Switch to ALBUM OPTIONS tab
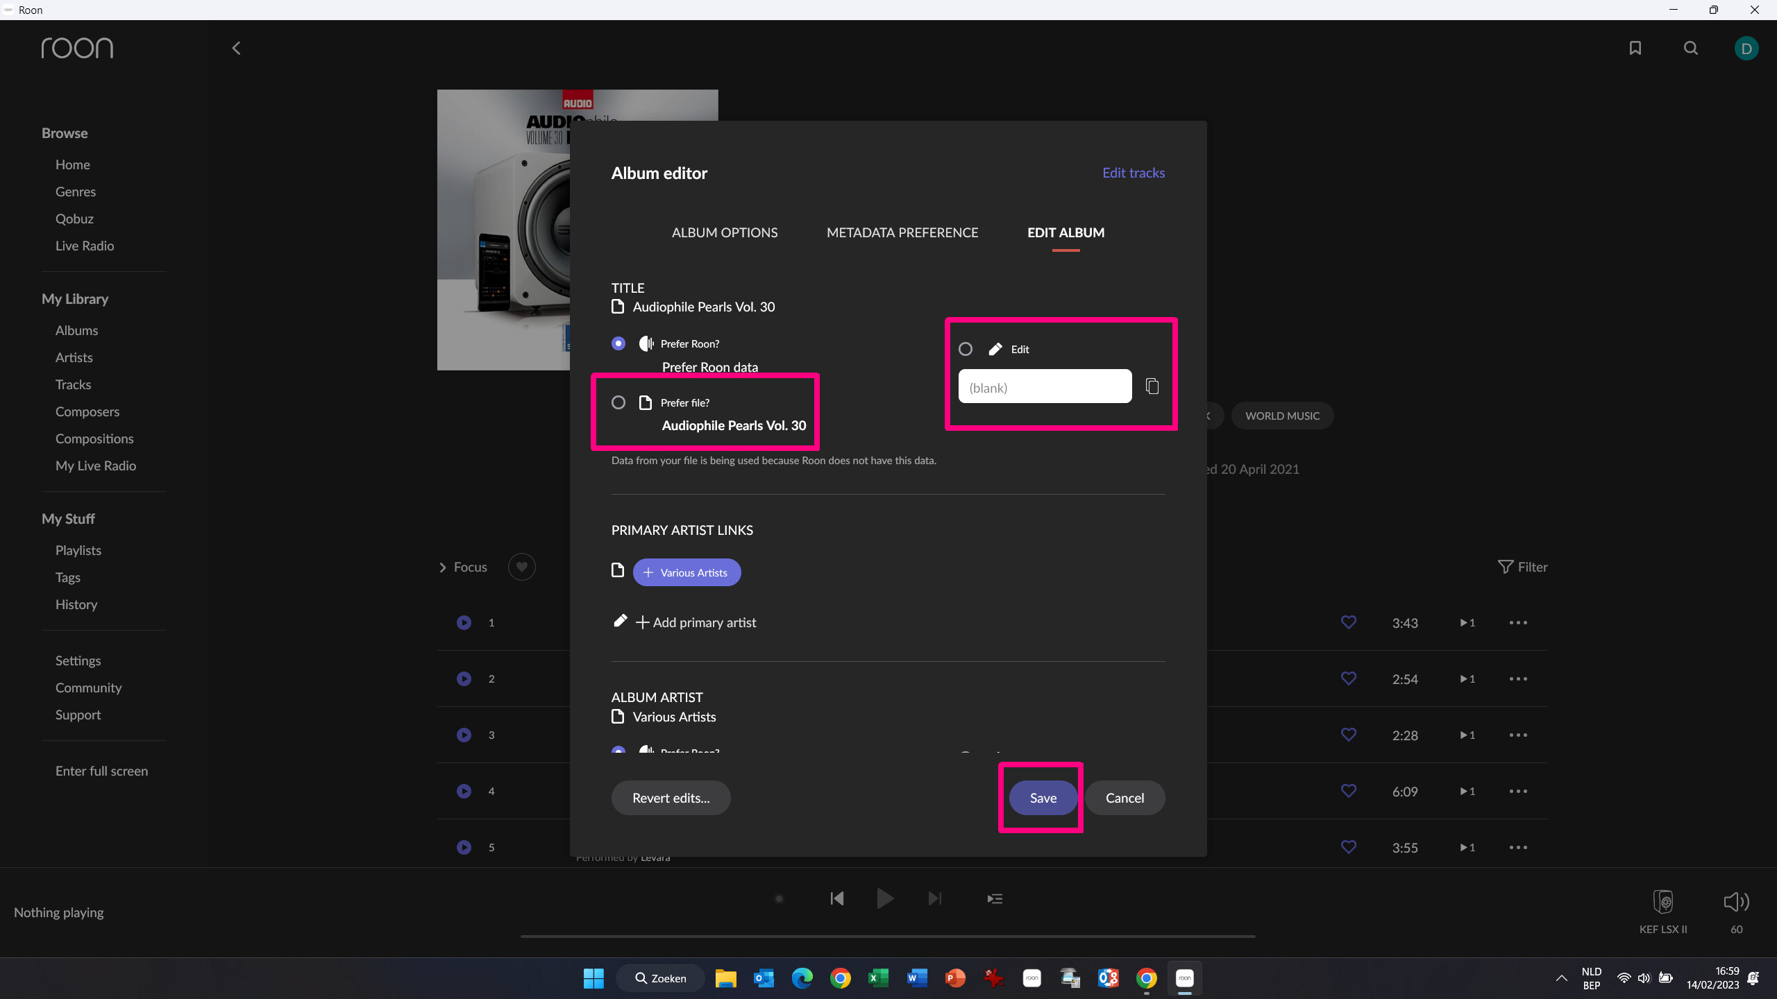This screenshot has width=1777, height=999. click(x=724, y=232)
